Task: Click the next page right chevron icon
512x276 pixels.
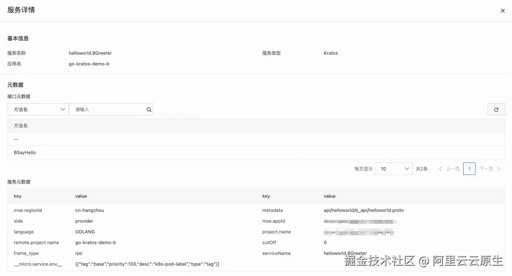Action: 499,168
